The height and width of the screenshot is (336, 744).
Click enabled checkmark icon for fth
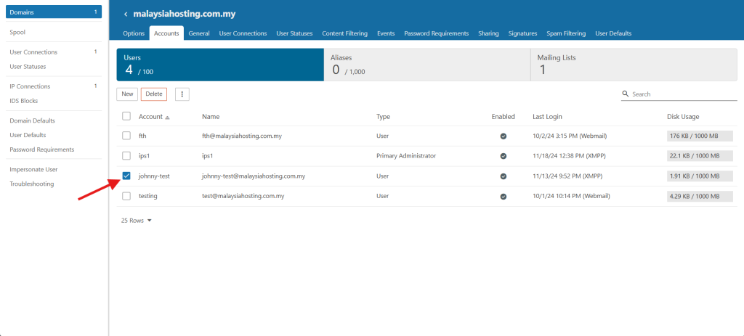click(504, 136)
